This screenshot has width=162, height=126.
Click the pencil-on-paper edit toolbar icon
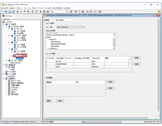[71, 12]
